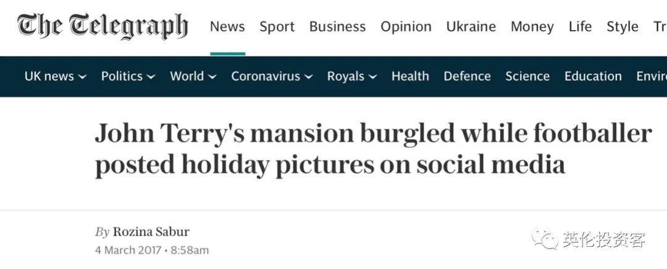Open the Business section
667x269 pixels.
[x=337, y=26]
